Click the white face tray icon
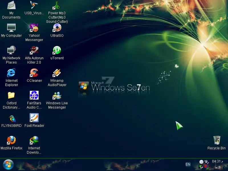228x171 pixels. (x=201, y=162)
